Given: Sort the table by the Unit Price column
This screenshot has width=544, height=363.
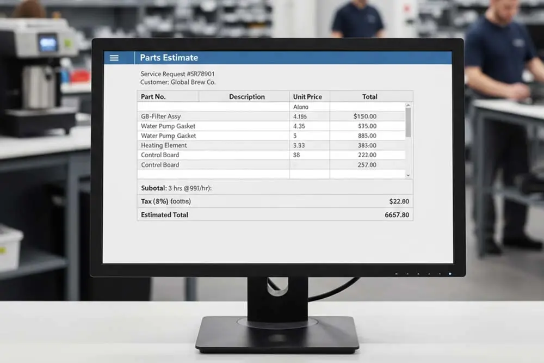Looking at the screenshot, I should click(x=308, y=96).
